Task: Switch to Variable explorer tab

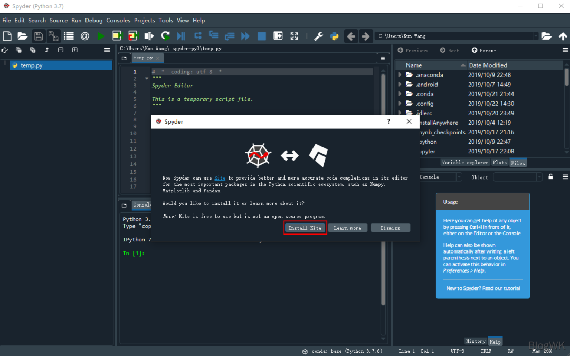Action: [x=465, y=163]
